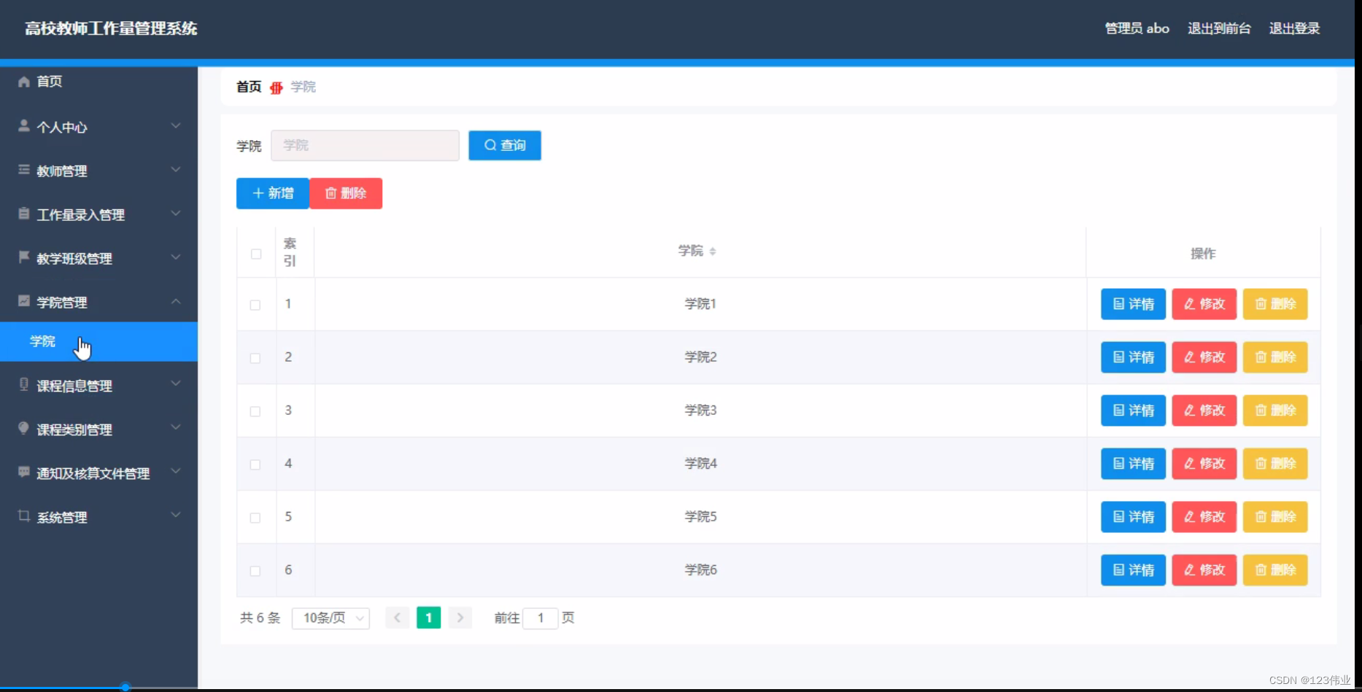Click 详情 button for 学院3
Screen dimensions: 1362x692
pos(1132,410)
